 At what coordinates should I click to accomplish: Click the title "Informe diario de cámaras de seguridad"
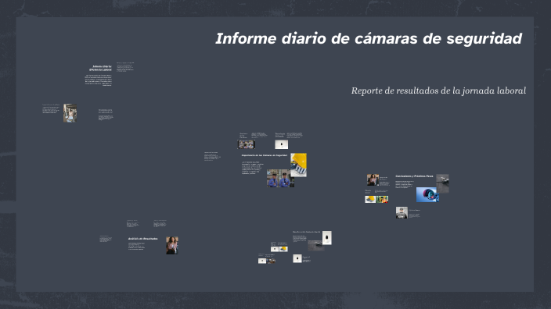[x=369, y=39]
